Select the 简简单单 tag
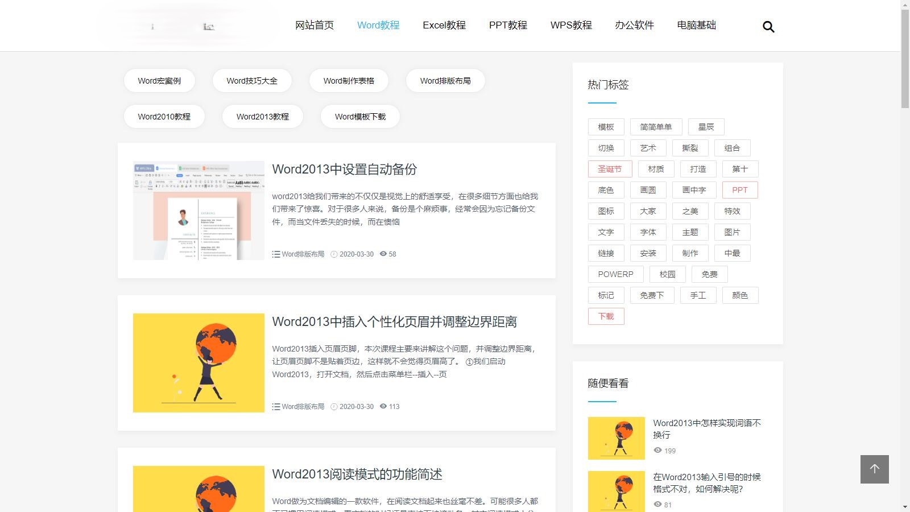910x512 pixels. pyautogui.click(x=656, y=127)
